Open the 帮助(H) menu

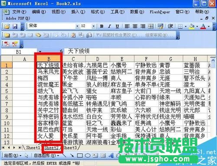pyautogui.click(x=202, y=12)
